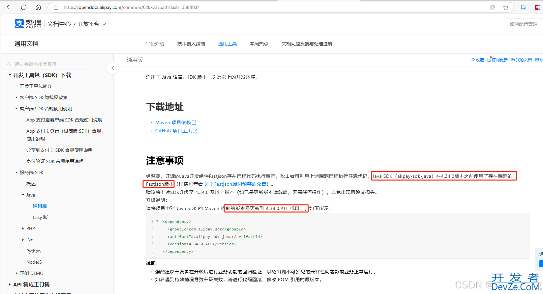The height and width of the screenshot is (294, 543).
Task: Click the 通用文档 heading
Action: 26,44
